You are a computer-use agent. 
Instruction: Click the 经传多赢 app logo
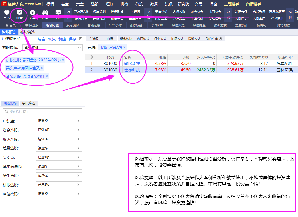[4, 4]
